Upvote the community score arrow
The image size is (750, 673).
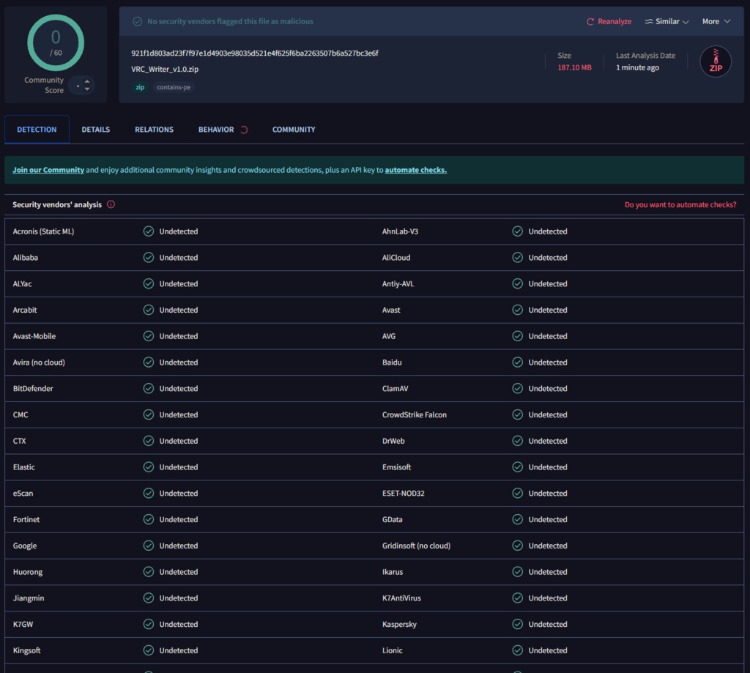pyautogui.click(x=87, y=81)
